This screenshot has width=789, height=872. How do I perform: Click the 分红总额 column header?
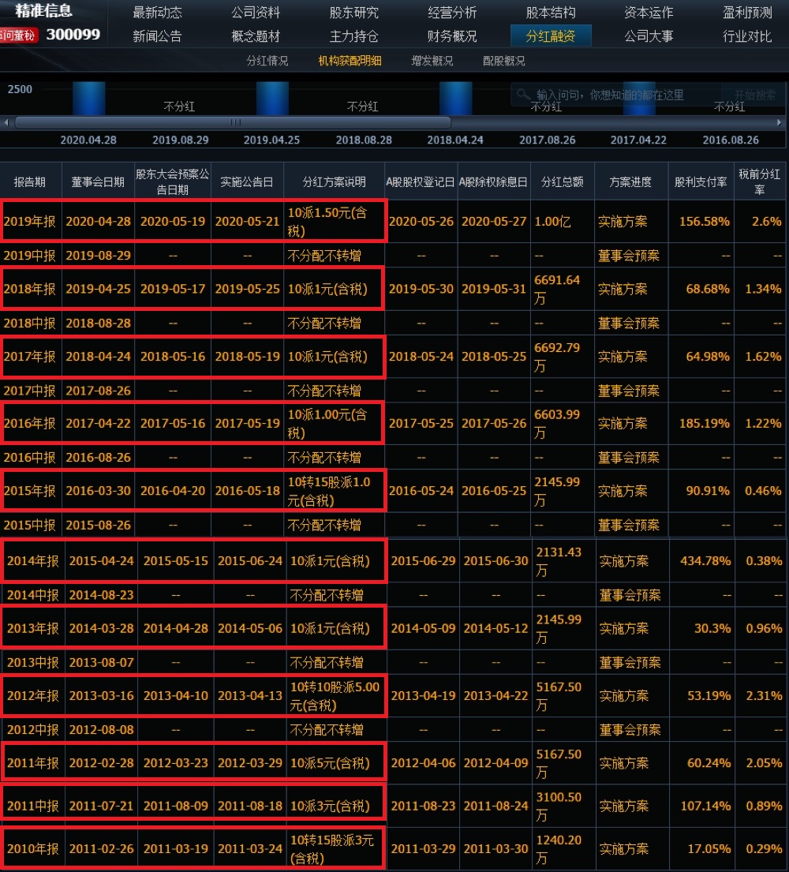562,182
